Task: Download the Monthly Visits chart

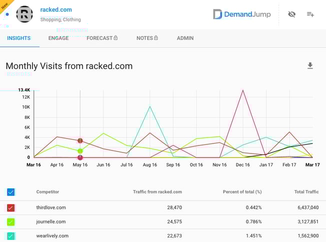Action: (x=310, y=65)
